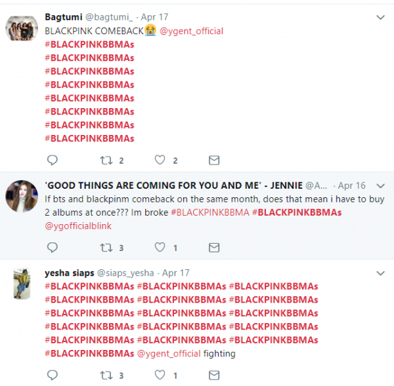Share the Im broke tweet via message icon
This screenshot has height=386, width=394.
click(214, 248)
